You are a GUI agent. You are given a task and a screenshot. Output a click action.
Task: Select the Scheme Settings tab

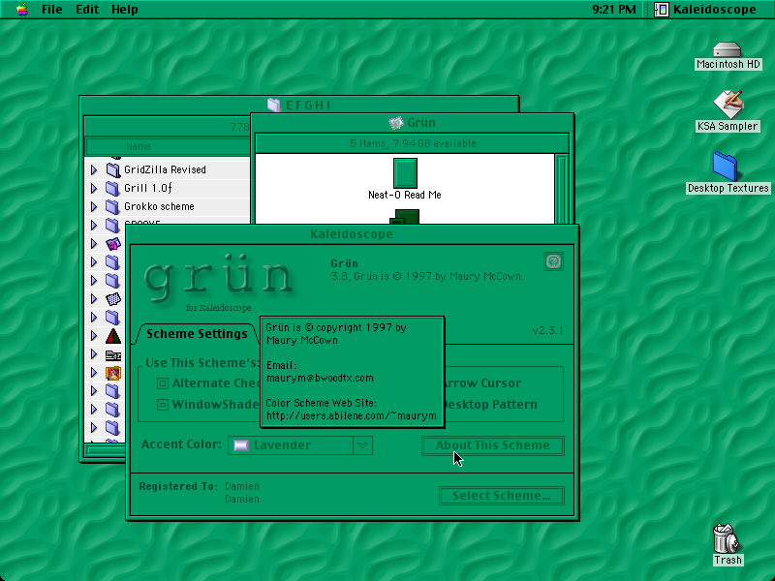[197, 334]
